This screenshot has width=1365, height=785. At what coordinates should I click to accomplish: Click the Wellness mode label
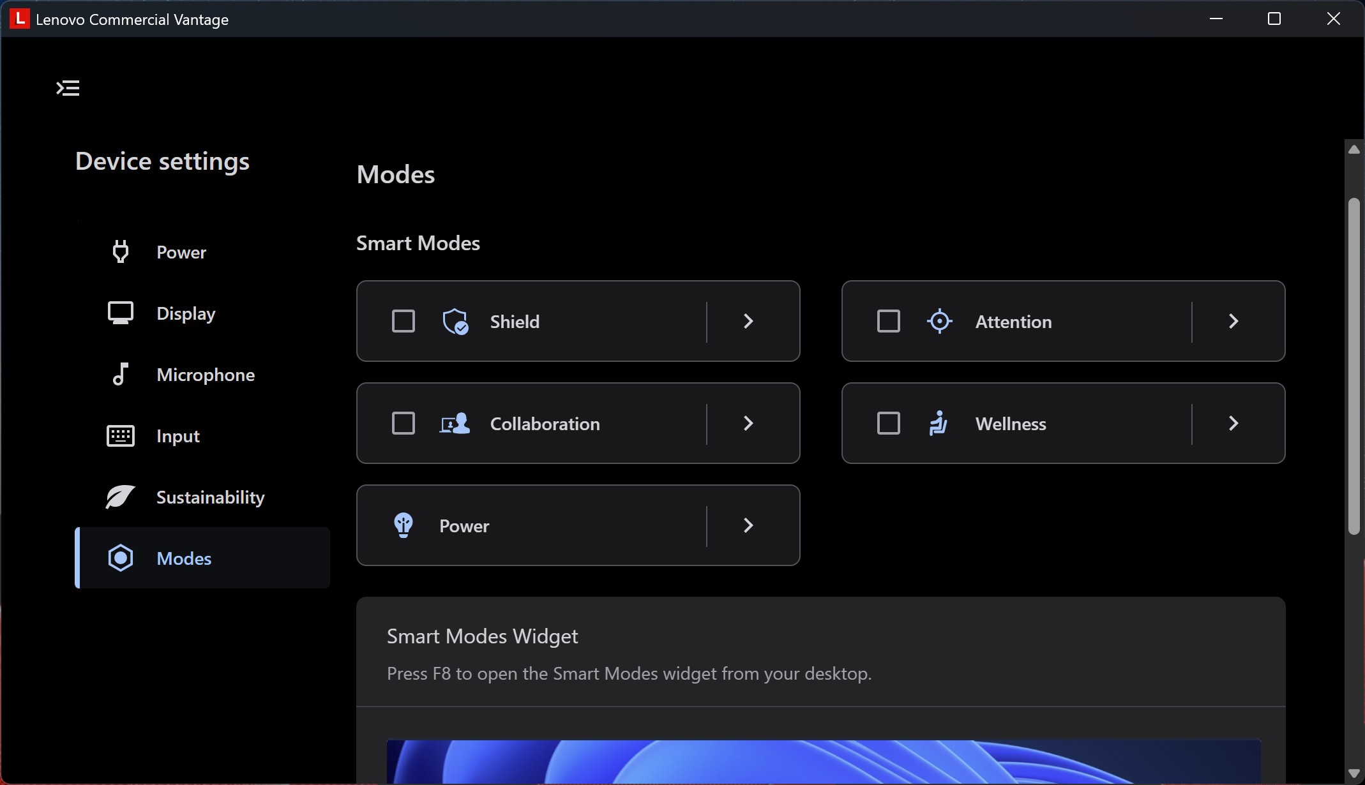1011,424
